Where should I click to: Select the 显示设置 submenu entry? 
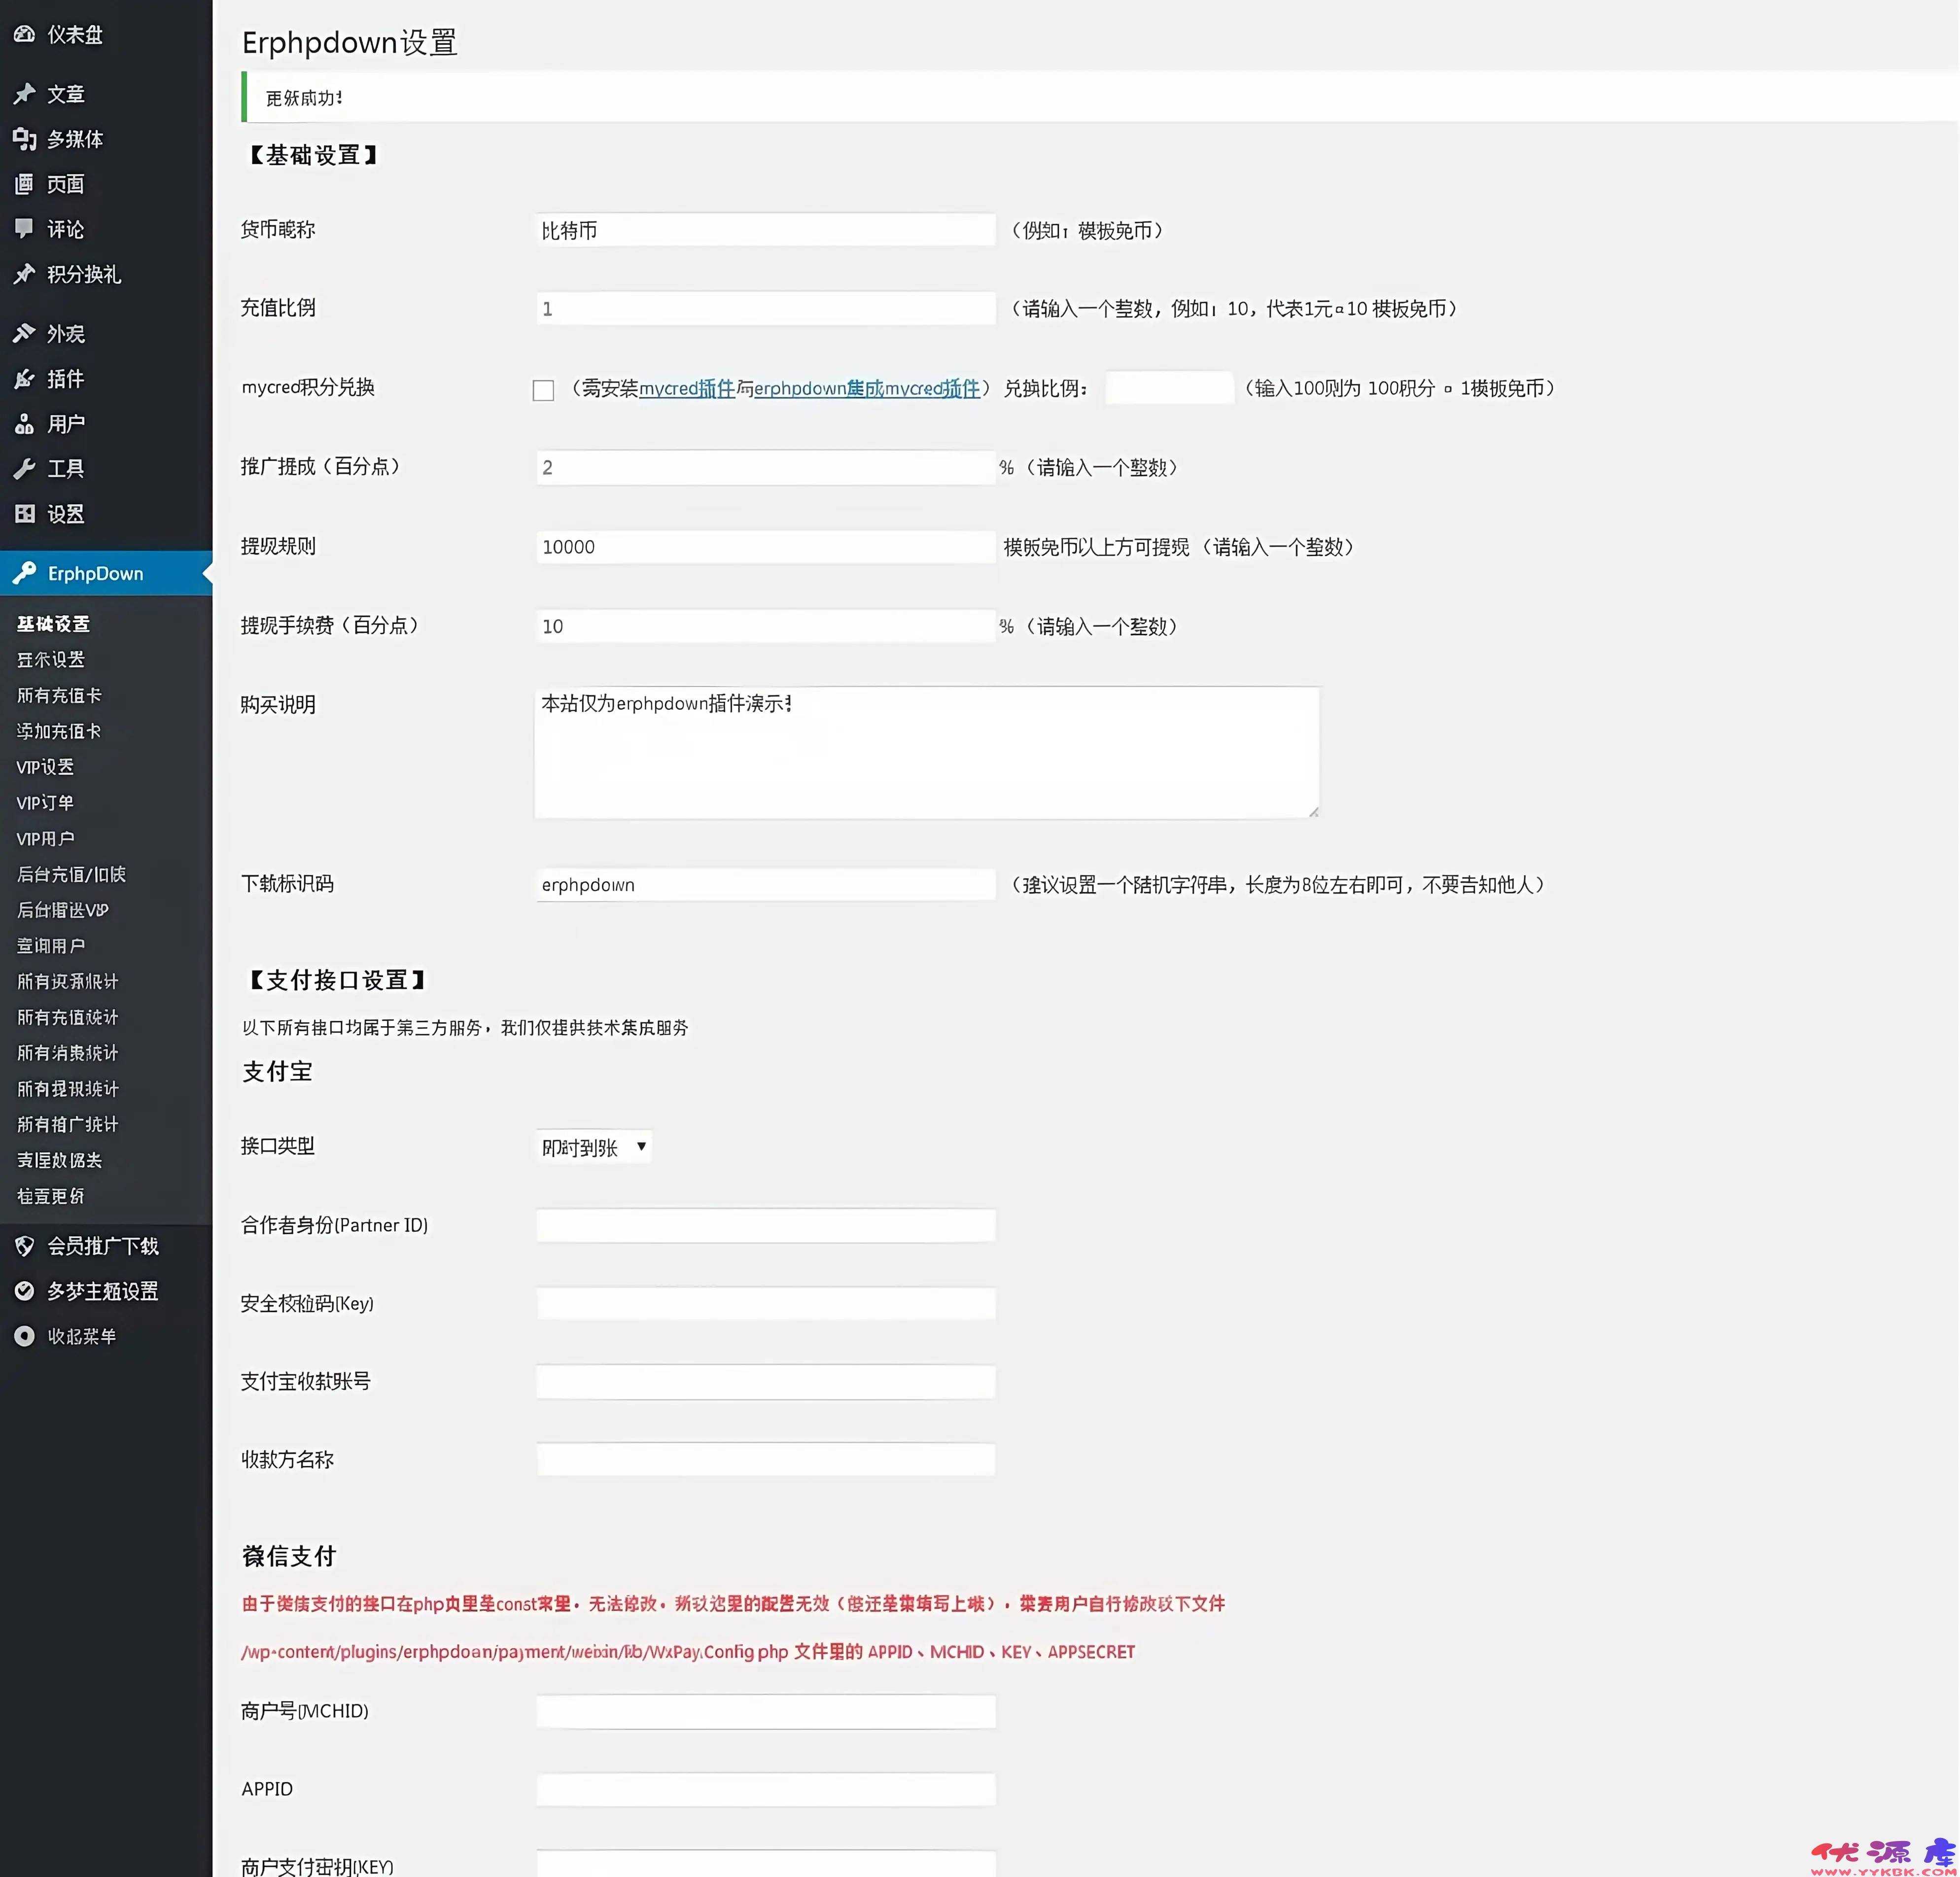pos(51,659)
